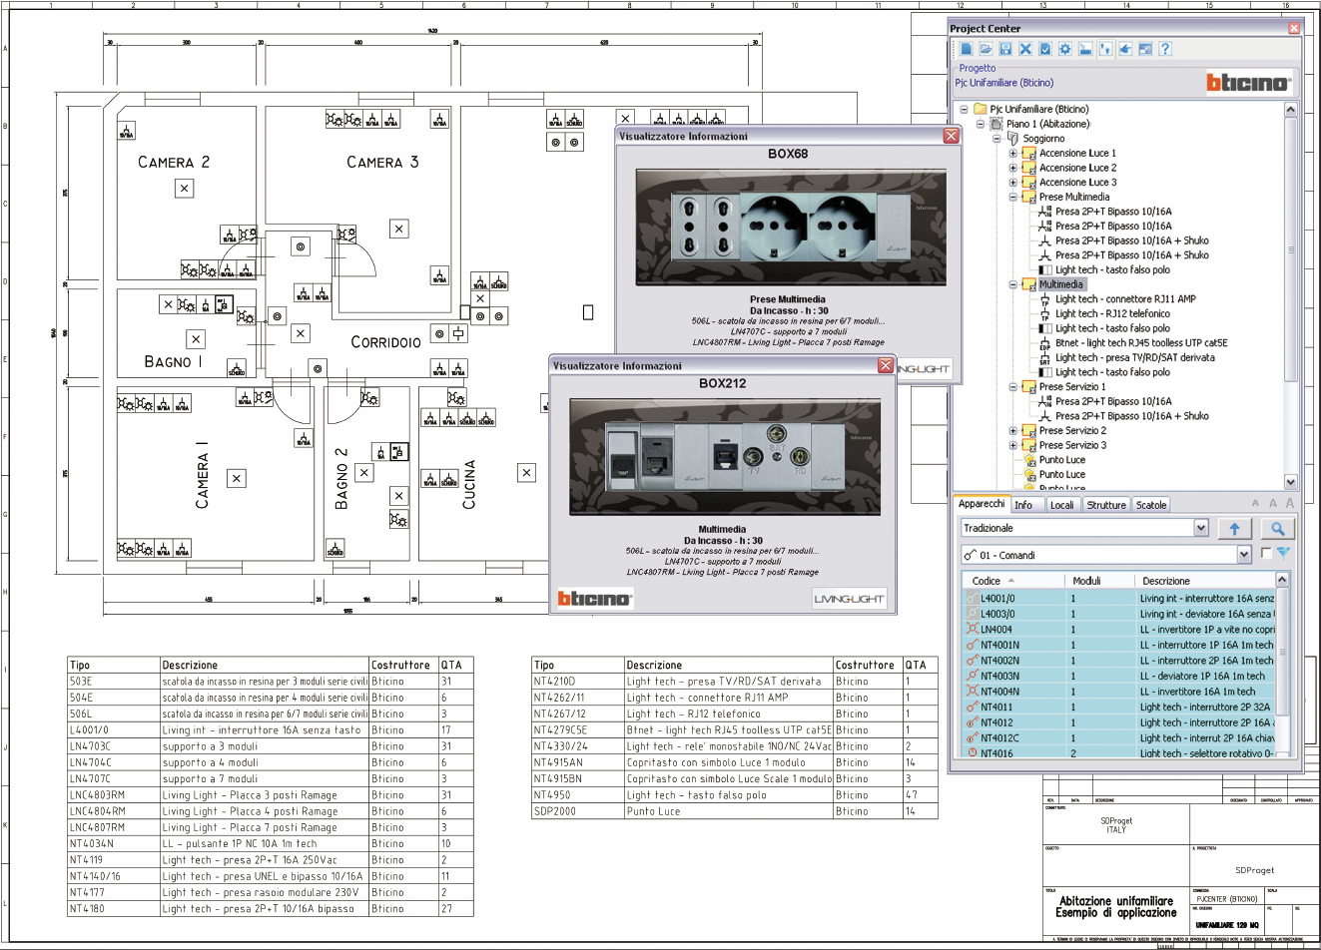1321x950 pixels.
Task: Click the CAMERA 3 label in floor plan
Action: coord(382,162)
